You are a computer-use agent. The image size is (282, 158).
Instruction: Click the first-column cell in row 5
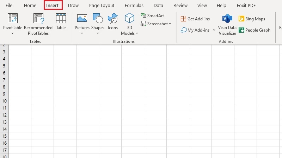(x=20, y=66)
